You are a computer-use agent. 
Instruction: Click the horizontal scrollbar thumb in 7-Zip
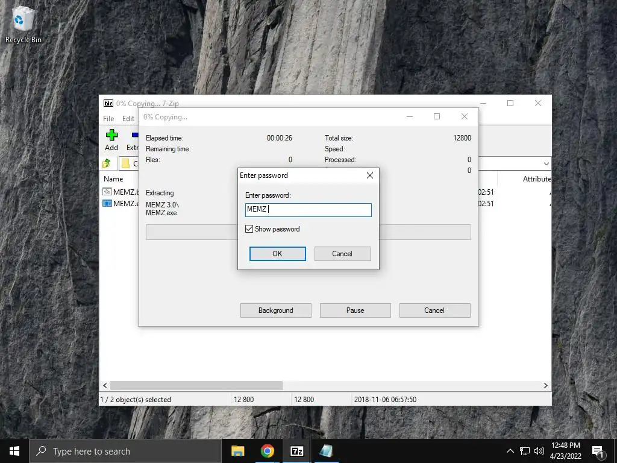pyautogui.click(x=196, y=385)
